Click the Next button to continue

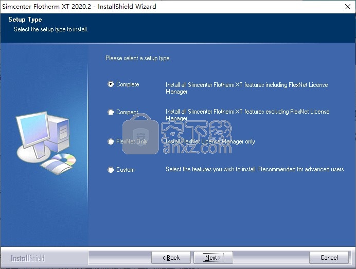click(x=213, y=258)
